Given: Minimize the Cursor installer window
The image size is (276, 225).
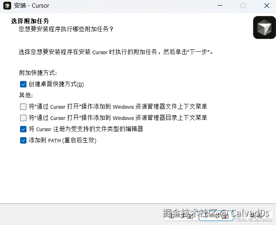Looking at the screenshot, I should point(220,6).
